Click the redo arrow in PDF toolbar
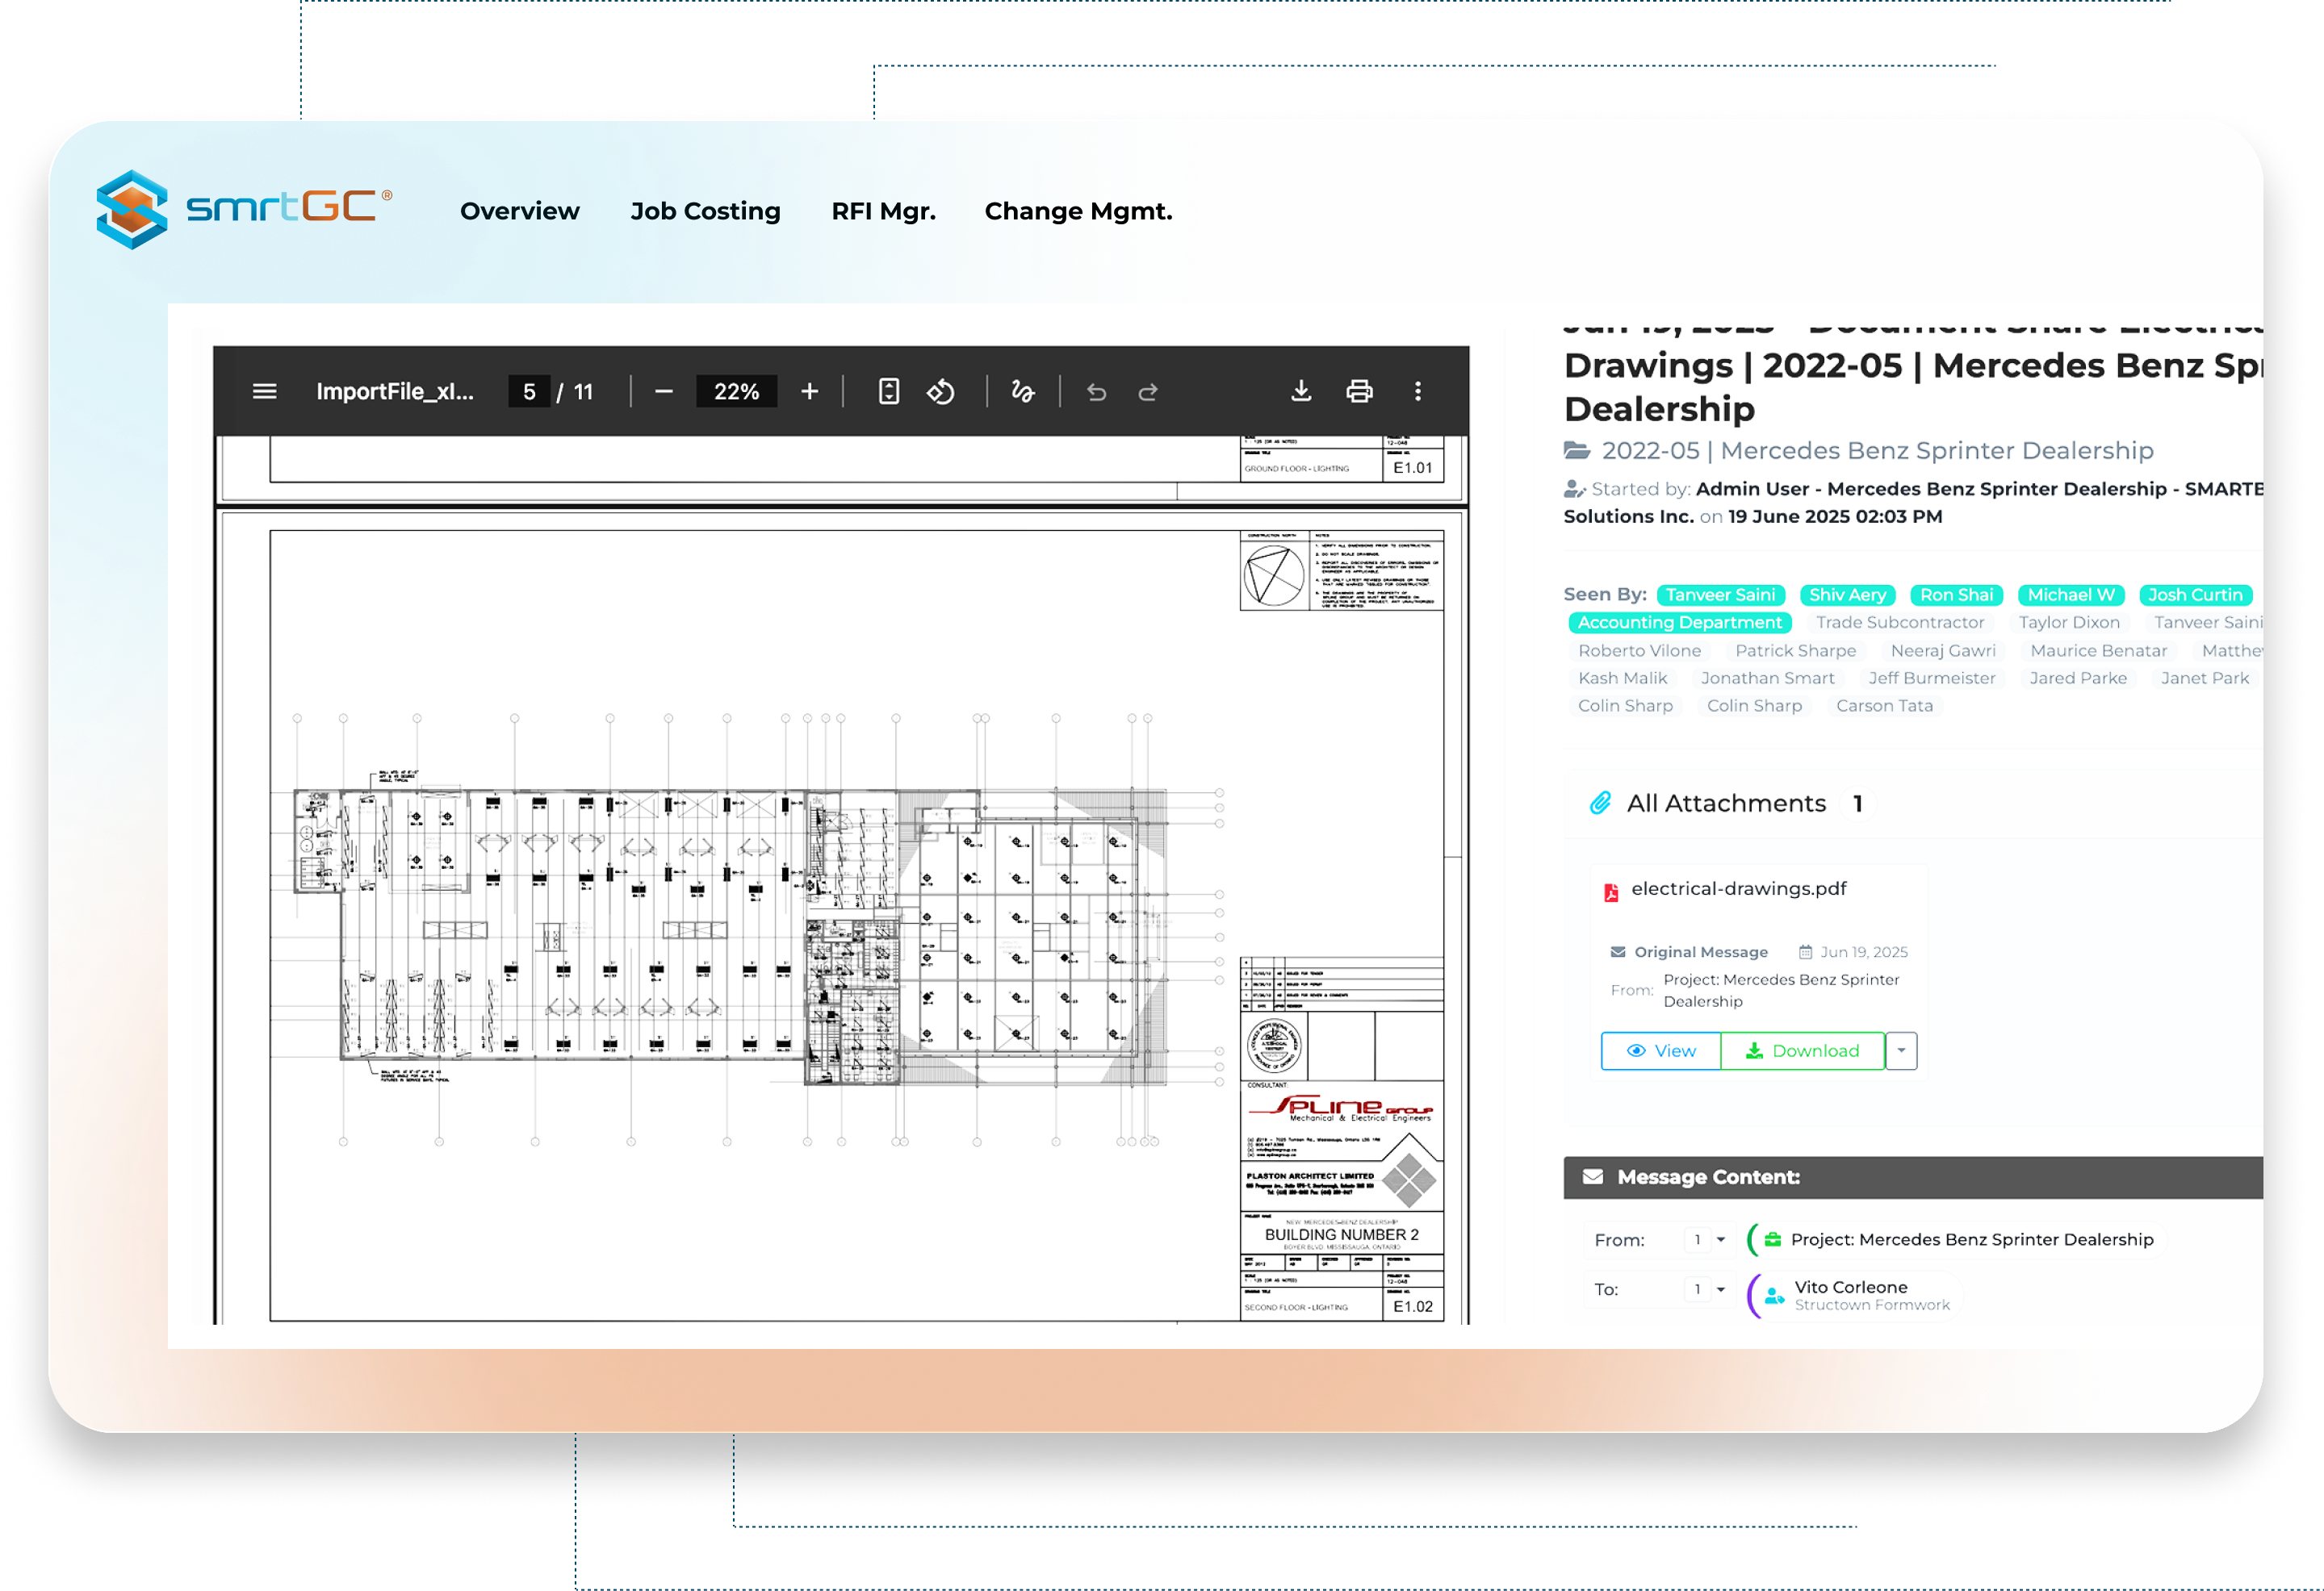Screen dimensions: 2324x1591 1148,392
